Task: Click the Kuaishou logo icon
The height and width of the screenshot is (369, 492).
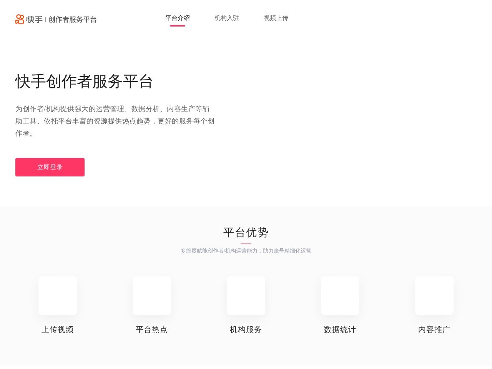Action: [x=20, y=19]
